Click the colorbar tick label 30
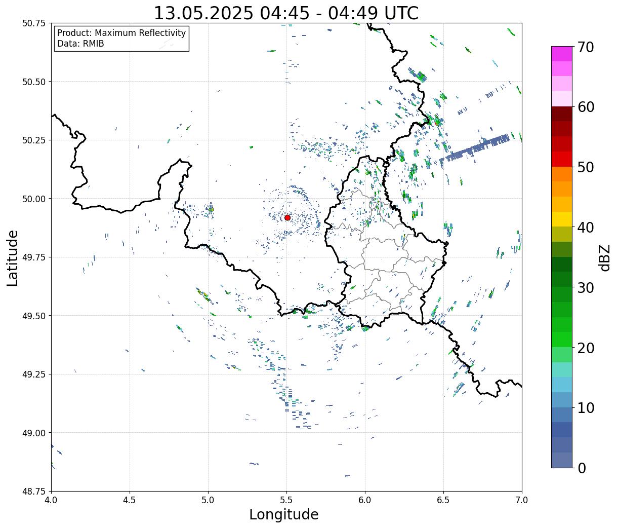This screenshot has width=617, height=527. pyautogui.click(x=586, y=287)
